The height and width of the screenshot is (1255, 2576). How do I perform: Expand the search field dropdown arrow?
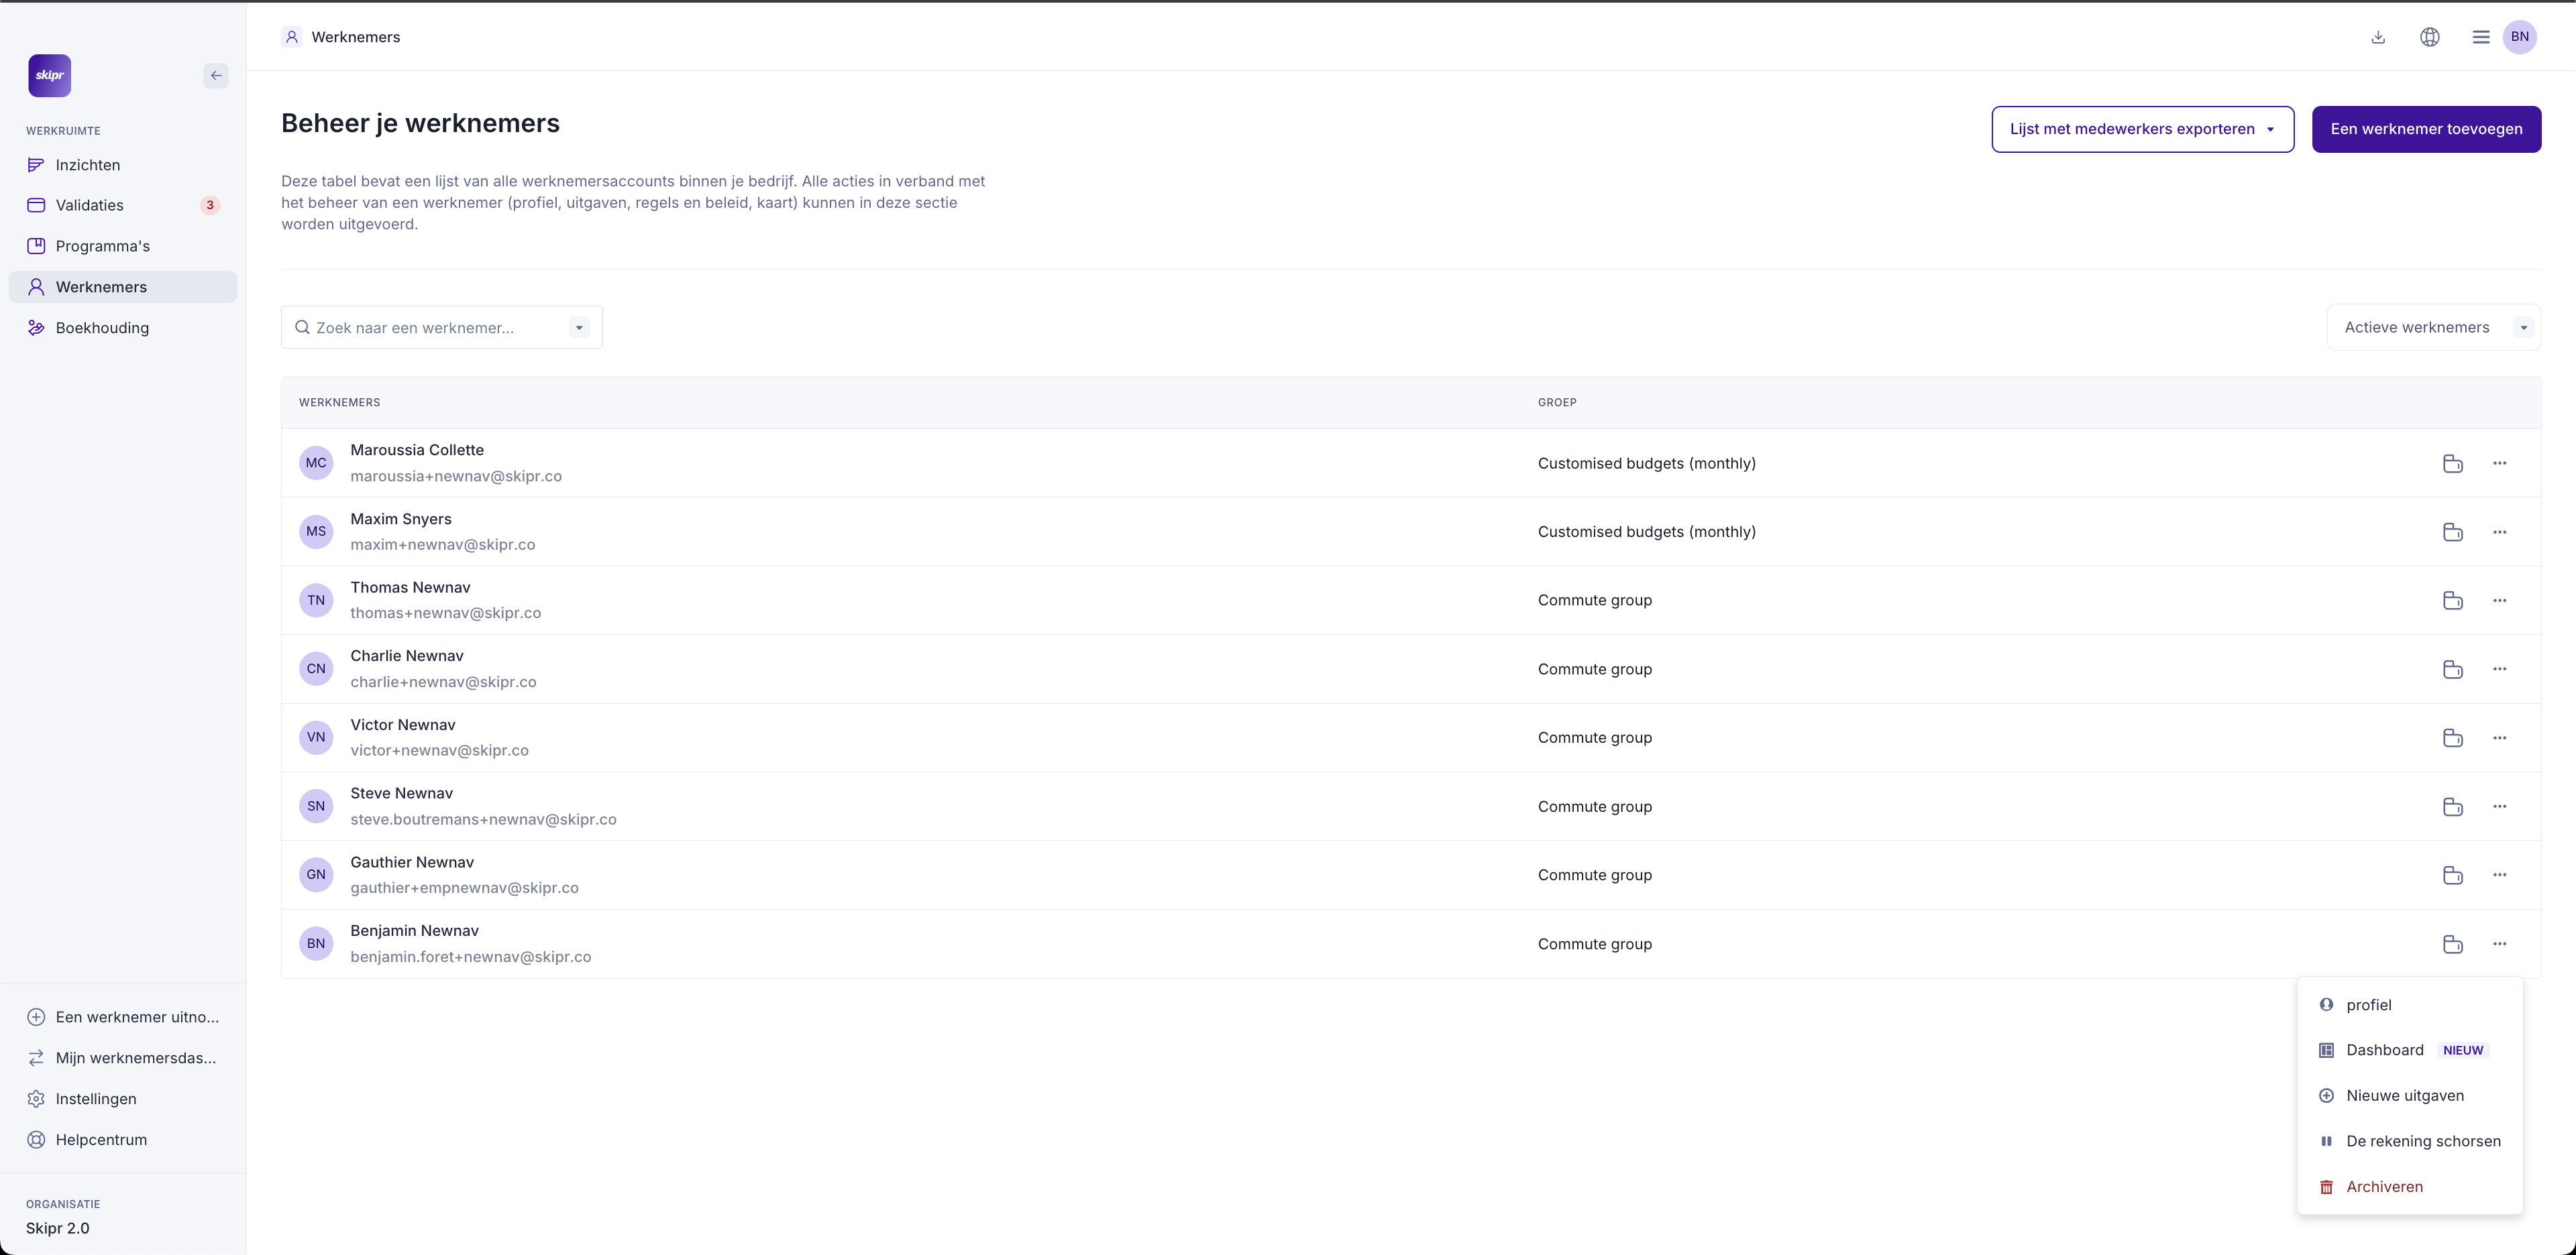tap(579, 328)
